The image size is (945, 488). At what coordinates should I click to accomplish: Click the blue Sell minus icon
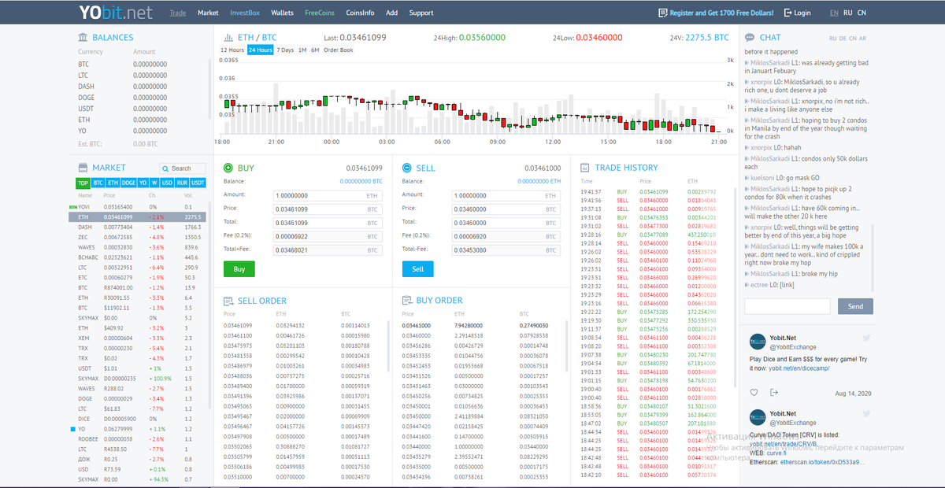coord(407,168)
